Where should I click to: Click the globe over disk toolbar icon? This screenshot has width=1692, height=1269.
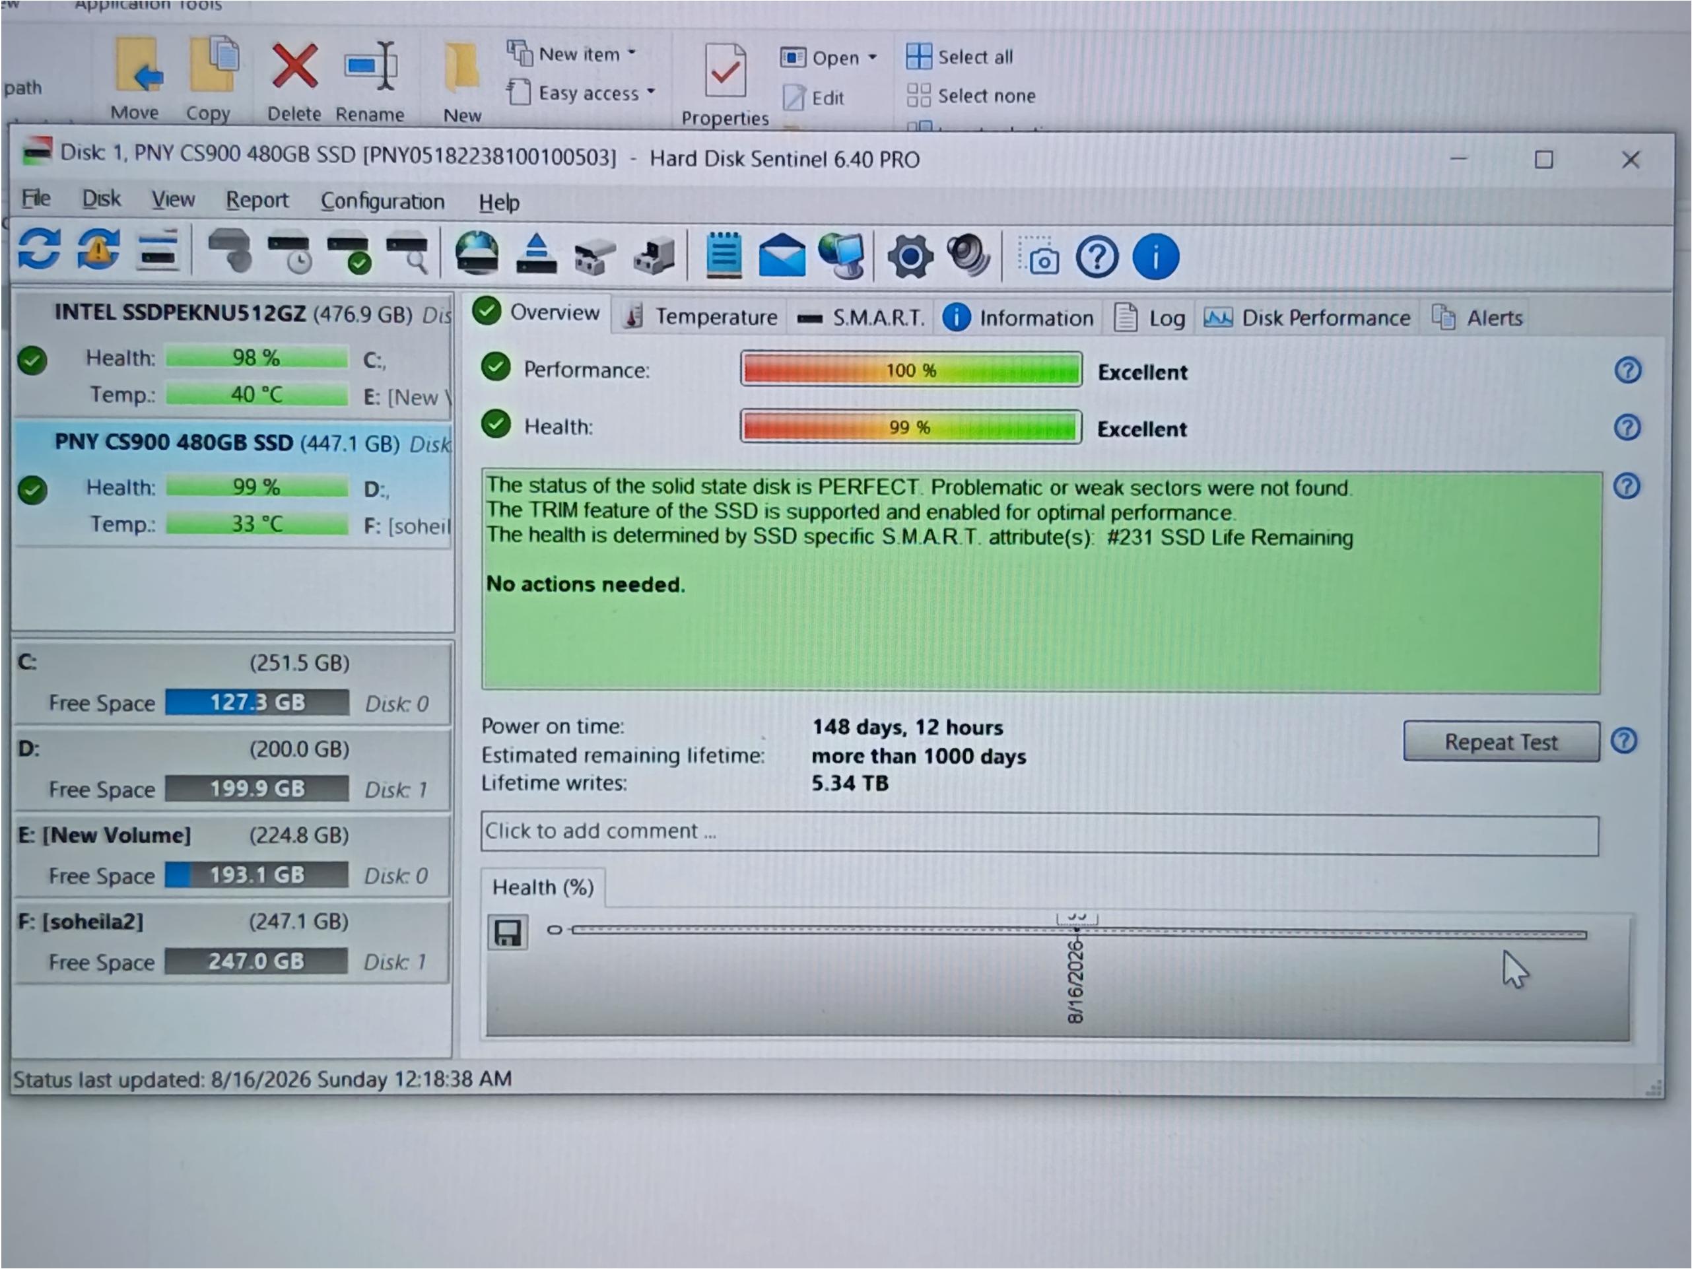477,254
